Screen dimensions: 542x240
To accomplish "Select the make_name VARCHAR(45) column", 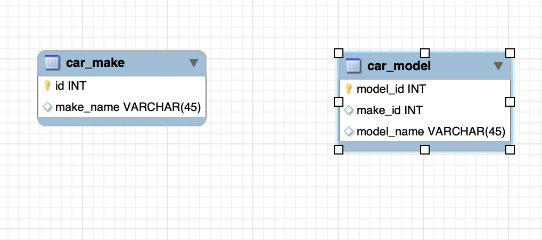I will (x=127, y=107).
